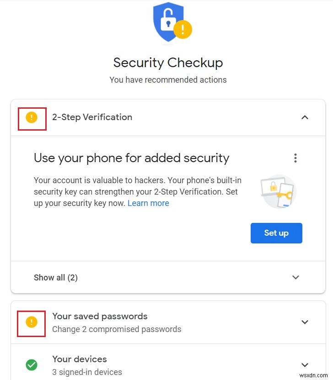Screen dimensions: 333x380
Task: Click "3 signed-in devices" text
Action: coord(87,372)
